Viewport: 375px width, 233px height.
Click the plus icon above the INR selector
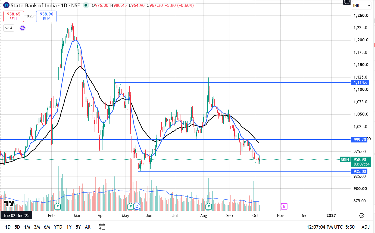click(346, 2)
